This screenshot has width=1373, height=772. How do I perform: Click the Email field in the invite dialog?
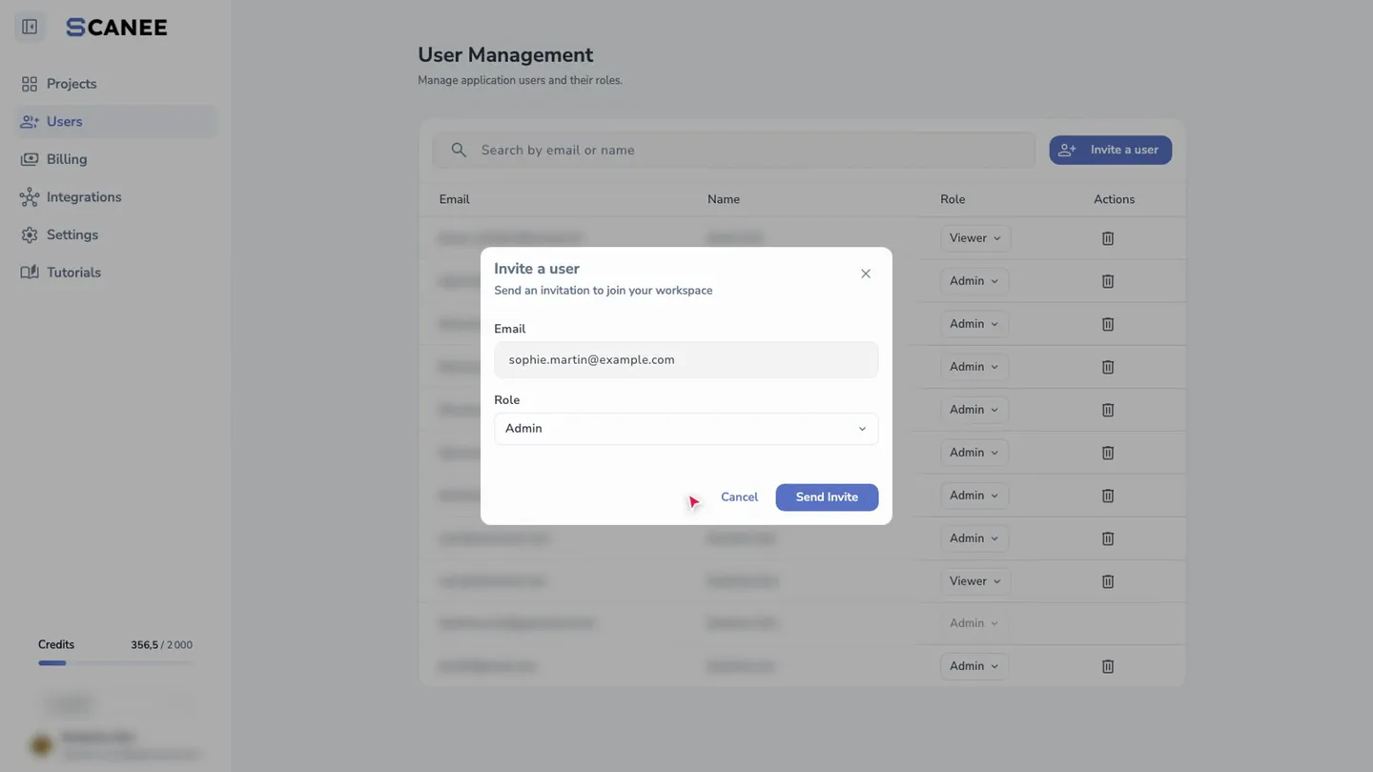(686, 360)
